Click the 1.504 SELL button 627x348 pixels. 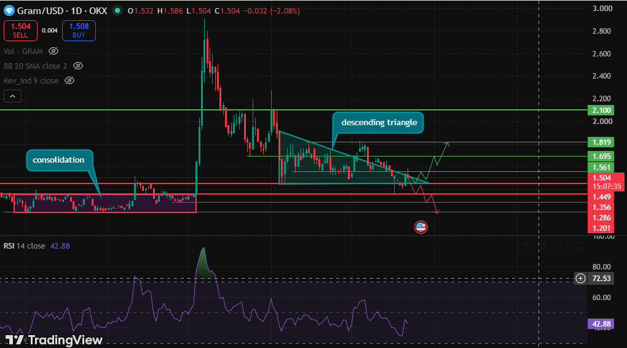coord(20,31)
